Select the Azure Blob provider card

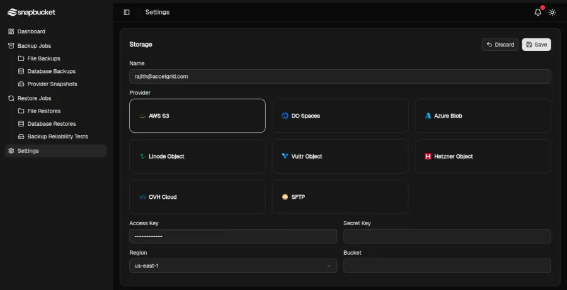[x=483, y=116]
